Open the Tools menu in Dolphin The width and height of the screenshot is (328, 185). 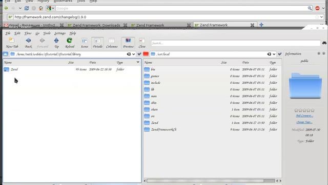coord(47,33)
